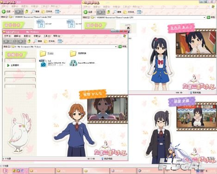Switch to the third taskbar window button
The height and width of the screenshot is (174, 217).
[x=96, y=171]
